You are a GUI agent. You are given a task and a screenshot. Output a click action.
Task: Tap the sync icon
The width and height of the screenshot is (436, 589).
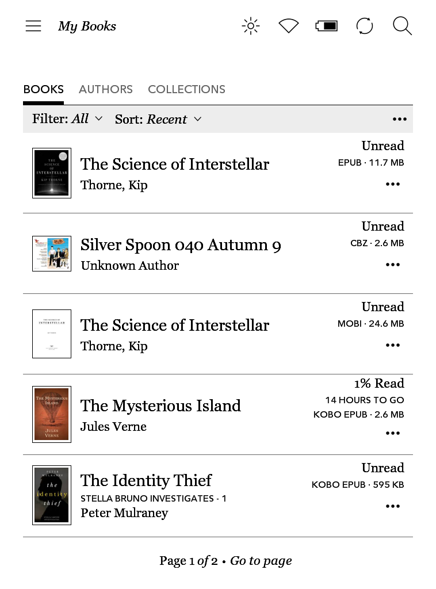pos(365,26)
